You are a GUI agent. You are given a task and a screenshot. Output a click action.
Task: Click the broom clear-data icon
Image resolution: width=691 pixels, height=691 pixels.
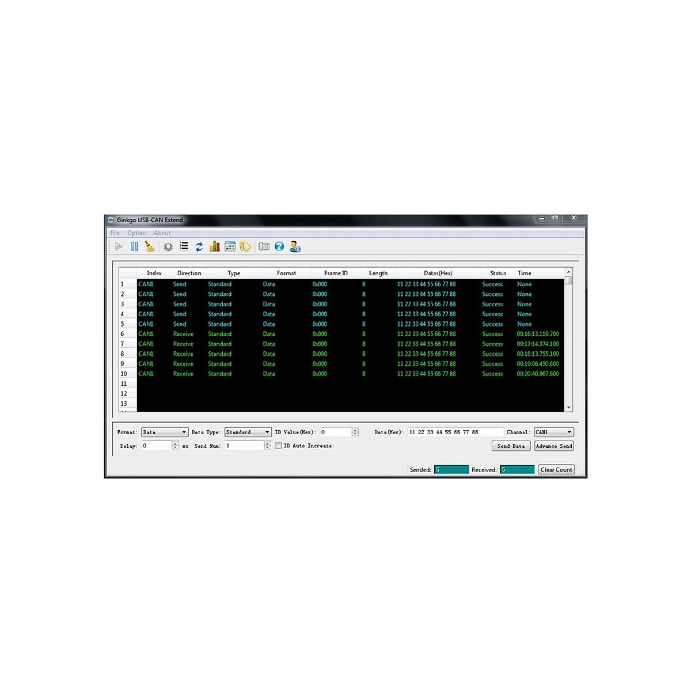pyautogui.click(x=150, y=246)
